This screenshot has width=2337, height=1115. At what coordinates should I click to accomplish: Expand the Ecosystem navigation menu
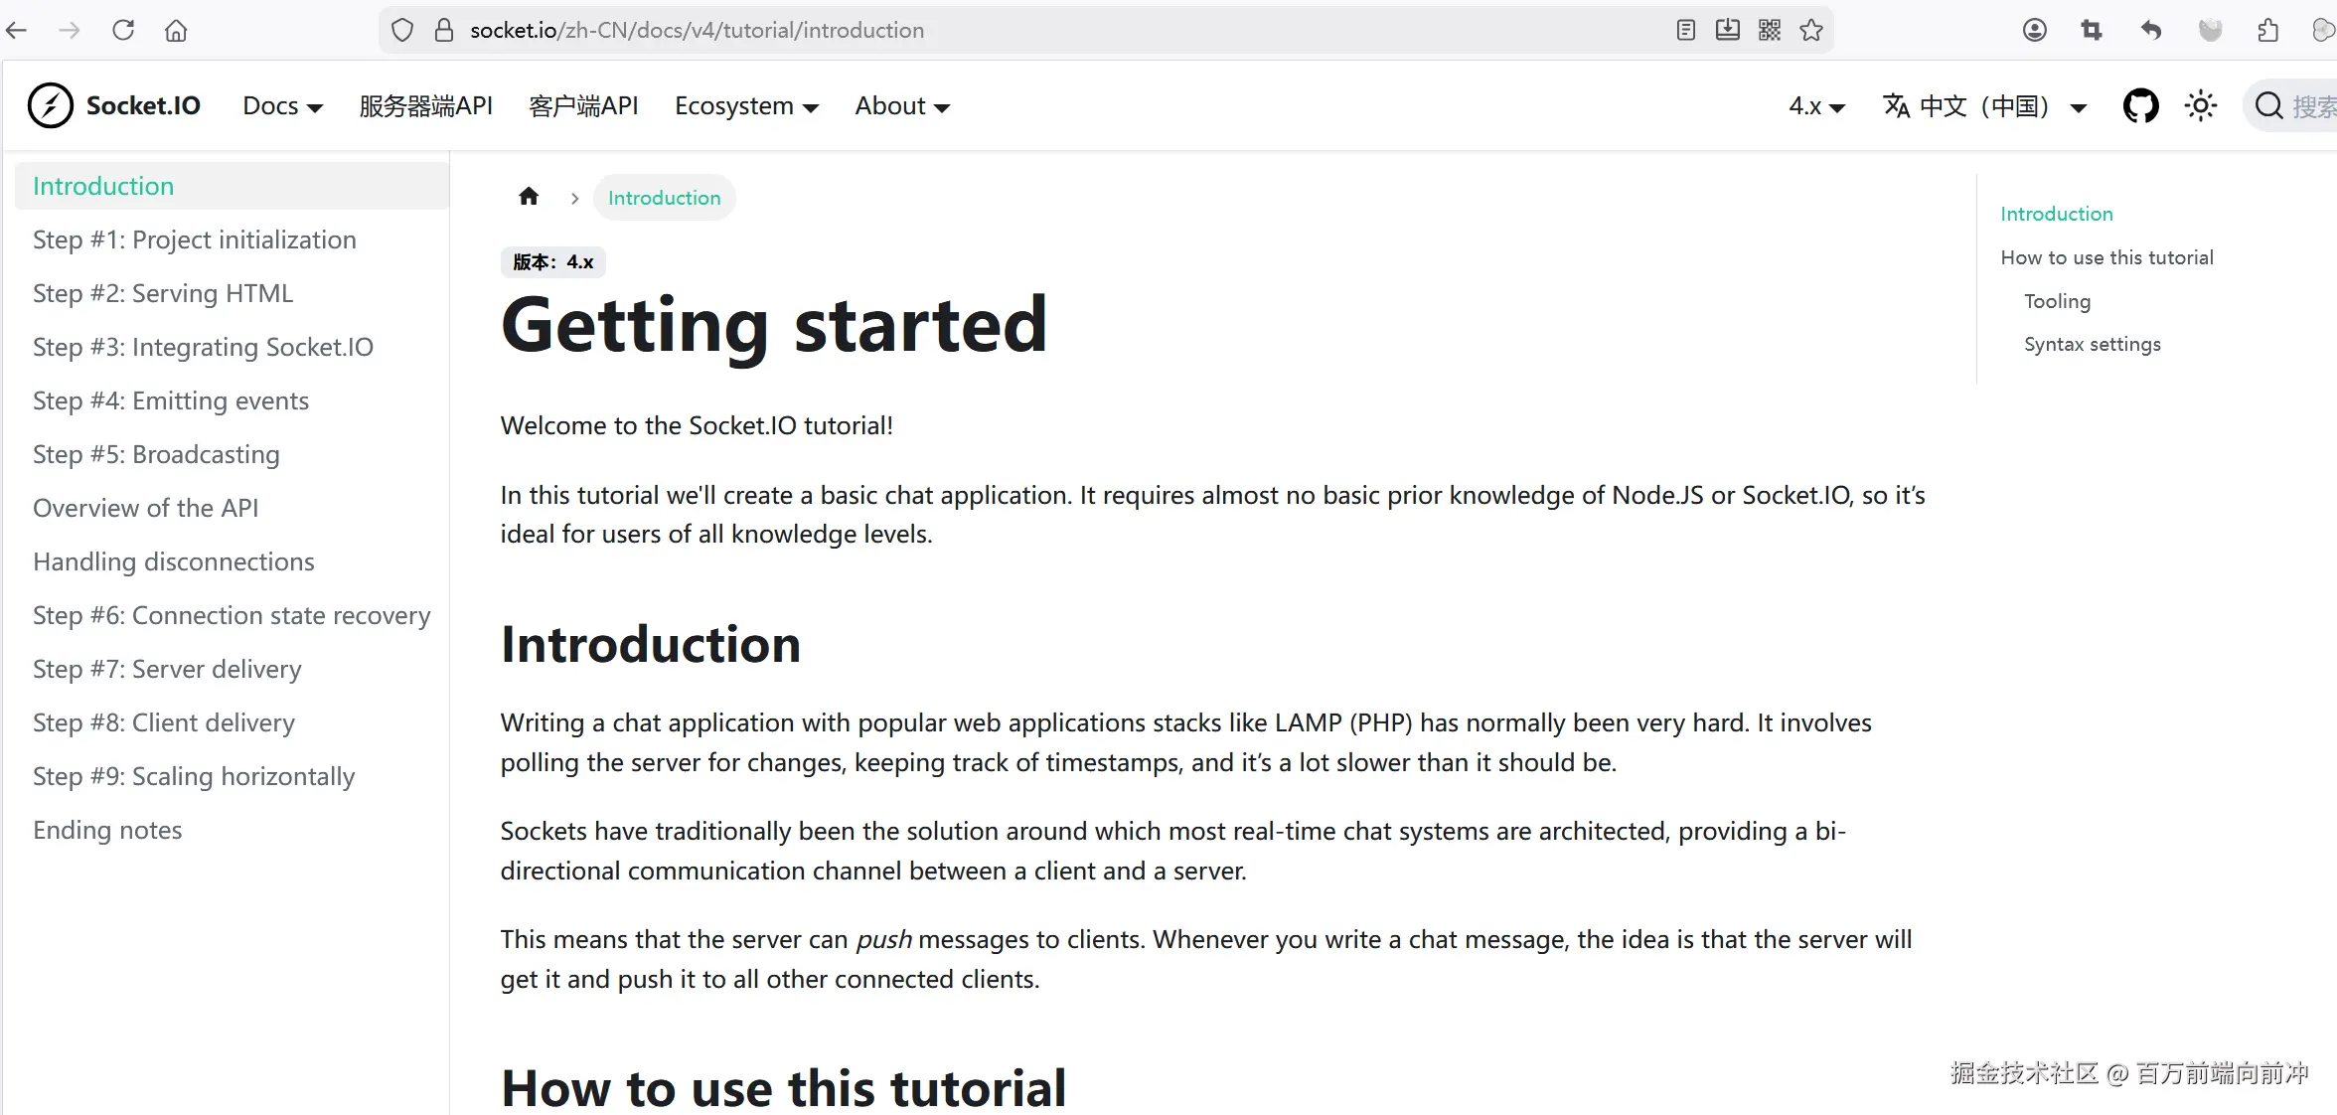coord(746,106)
